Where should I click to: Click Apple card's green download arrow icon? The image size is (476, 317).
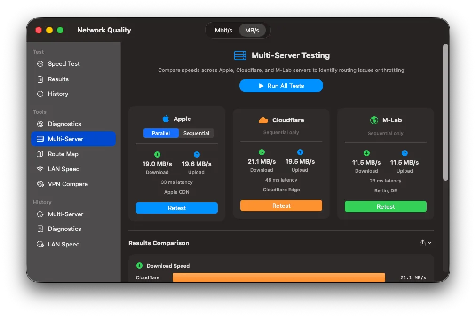click(x=157, y=155)
